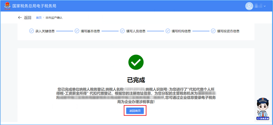Click the 返回 text in the navigation bar
Screen dimensions: 273x125
click(x=28, y=18)
